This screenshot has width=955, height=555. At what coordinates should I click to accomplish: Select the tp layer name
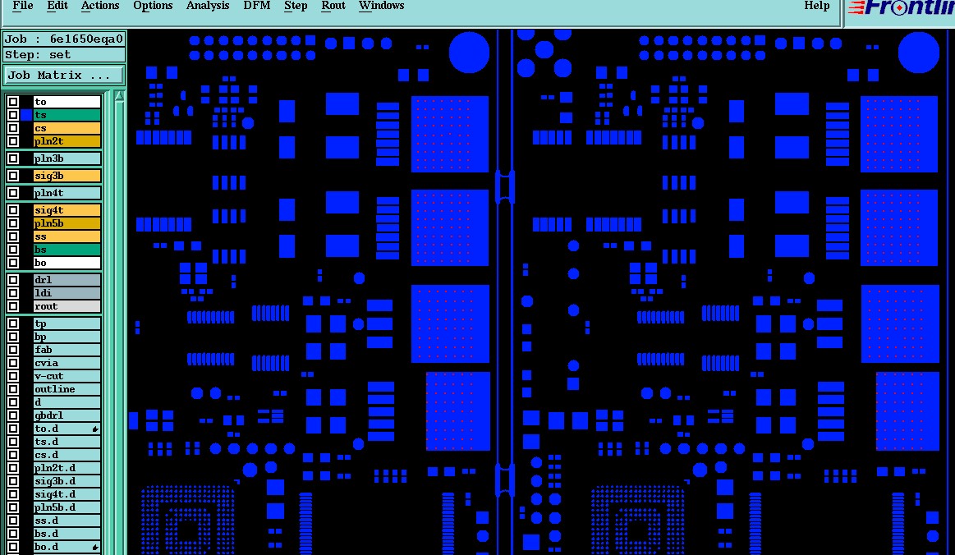(67, 323)
